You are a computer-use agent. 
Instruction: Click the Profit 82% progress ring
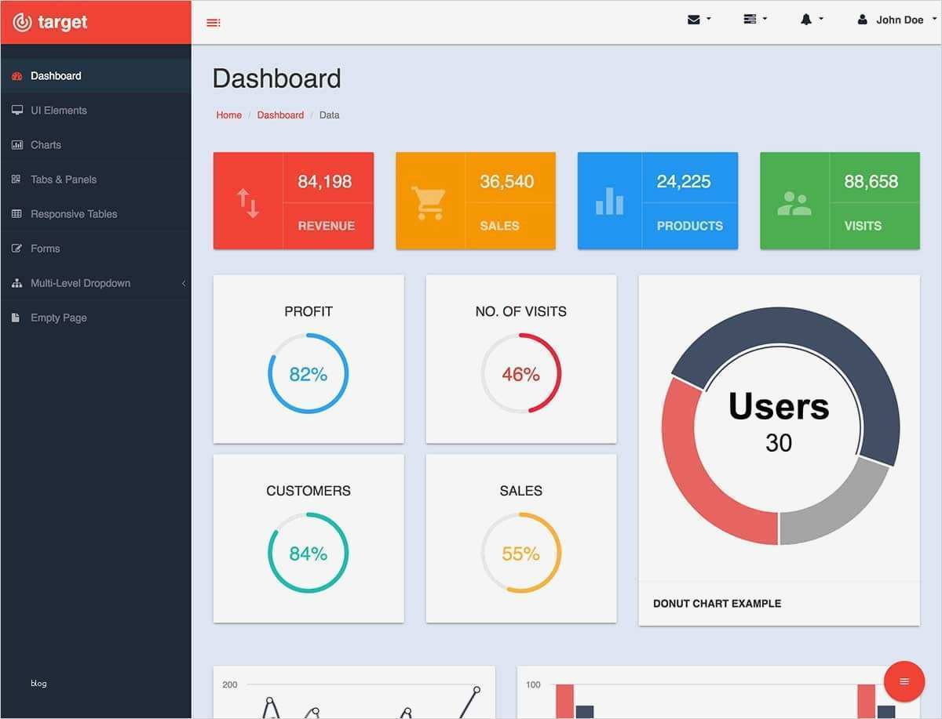[309, 374]
